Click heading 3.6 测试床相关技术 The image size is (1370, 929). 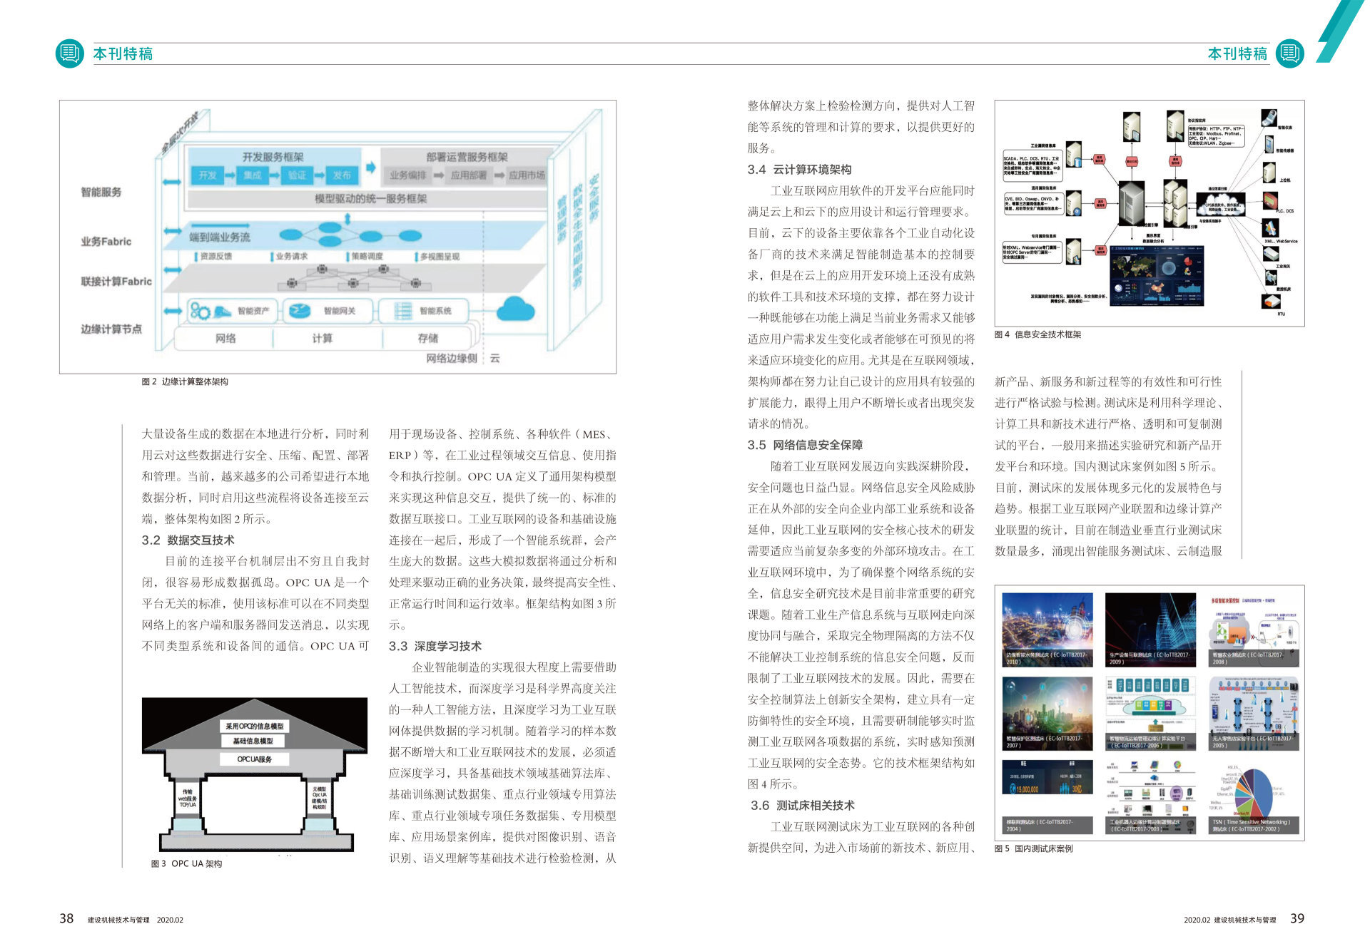803,805
